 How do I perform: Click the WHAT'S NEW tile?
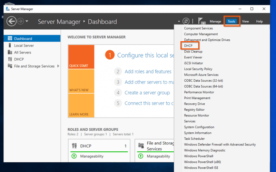(x=81, y=81)
